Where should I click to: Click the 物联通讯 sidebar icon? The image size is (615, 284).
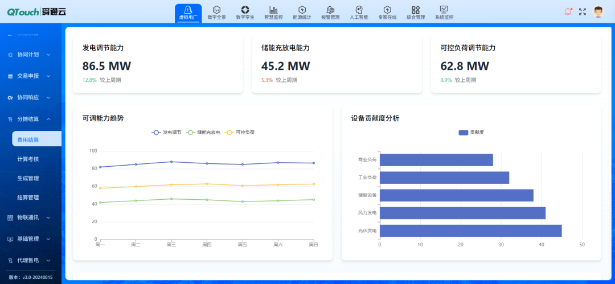(x=11, y=217)
